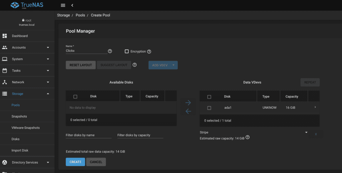Click the UNKNOW type cell
The height and width of the screenshot is (173, 342).
click(270, 107)
